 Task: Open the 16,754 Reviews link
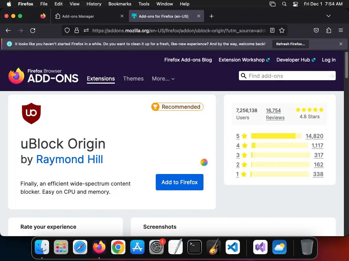(x=275, y=114)
